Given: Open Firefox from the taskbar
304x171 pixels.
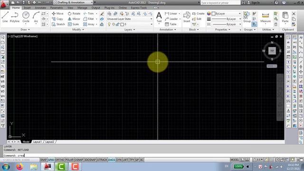Looking at the screenshot, I should pyautogui.click(x=19, y=167).
